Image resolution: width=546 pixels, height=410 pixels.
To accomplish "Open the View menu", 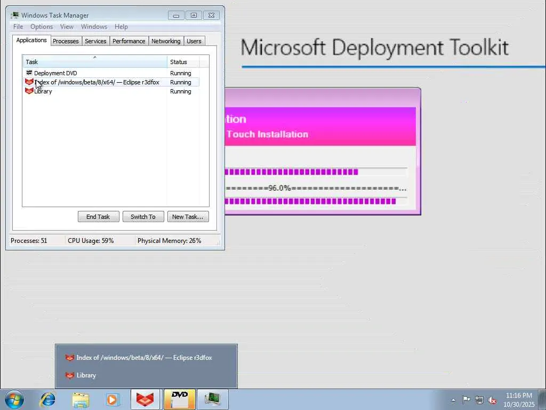I will click(x=67, y=27).
